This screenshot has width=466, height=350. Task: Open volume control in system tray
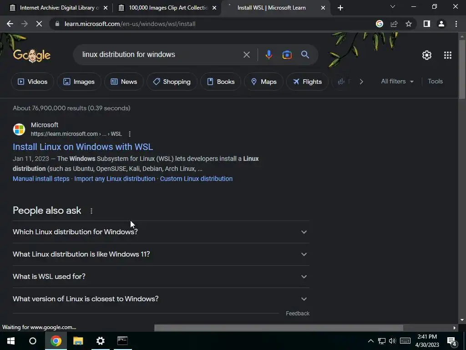click(x=392, y=341)
